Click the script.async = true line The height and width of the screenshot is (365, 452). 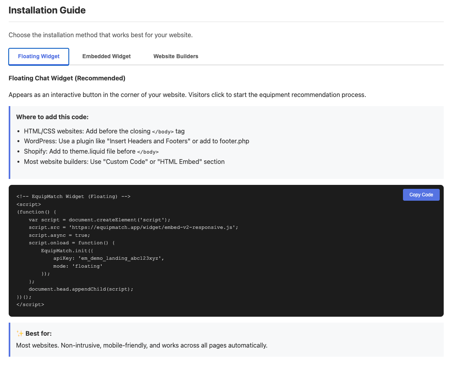[59, 235]
